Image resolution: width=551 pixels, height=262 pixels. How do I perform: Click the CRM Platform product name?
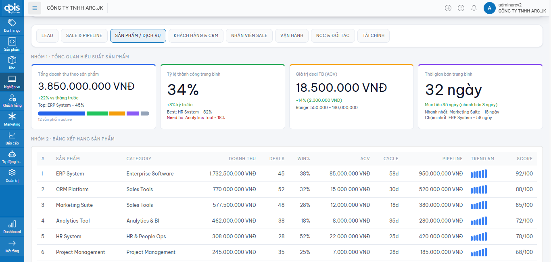tap(73, 189)
